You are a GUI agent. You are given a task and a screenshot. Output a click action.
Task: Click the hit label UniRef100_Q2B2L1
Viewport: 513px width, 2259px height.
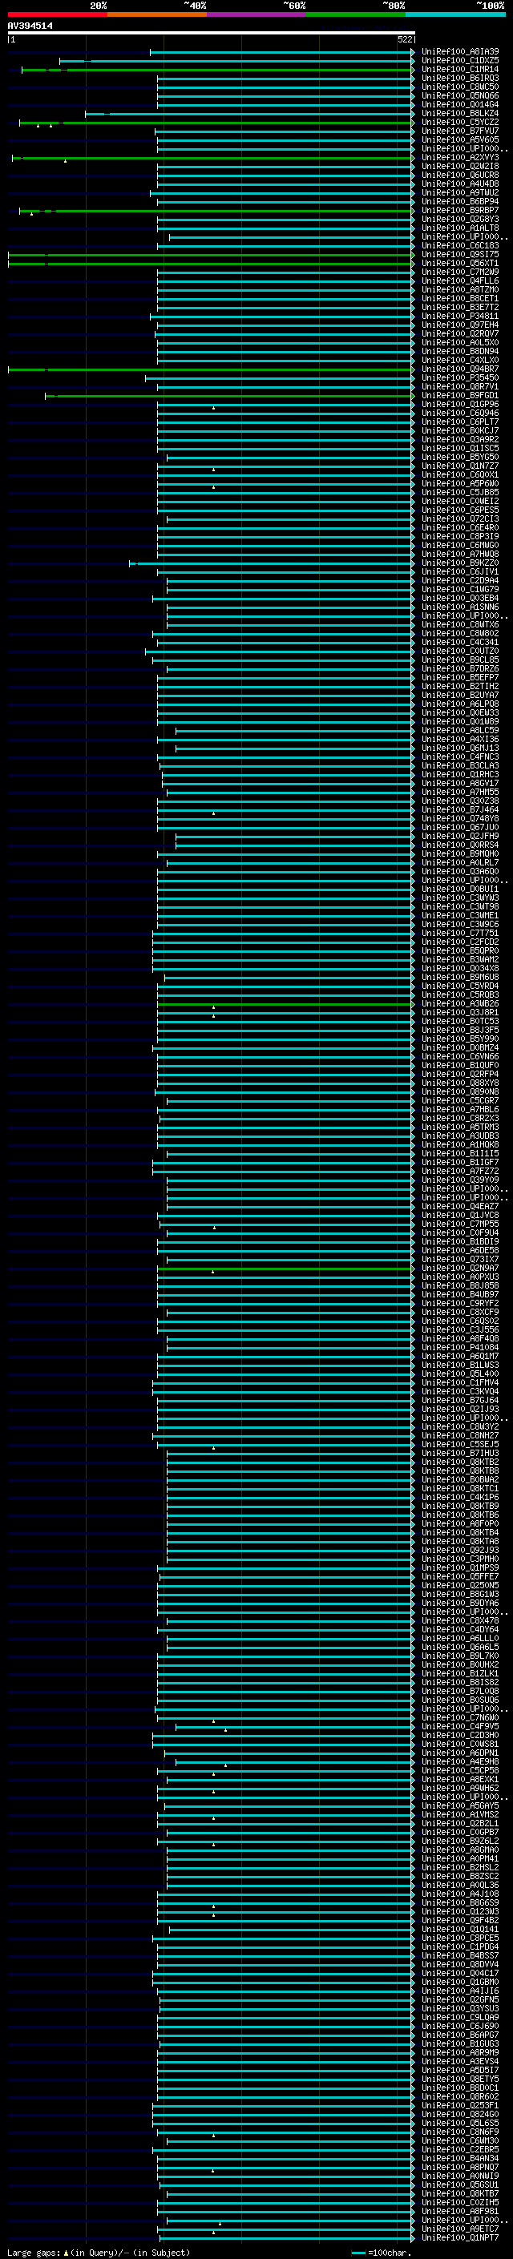click(460, 1823)
